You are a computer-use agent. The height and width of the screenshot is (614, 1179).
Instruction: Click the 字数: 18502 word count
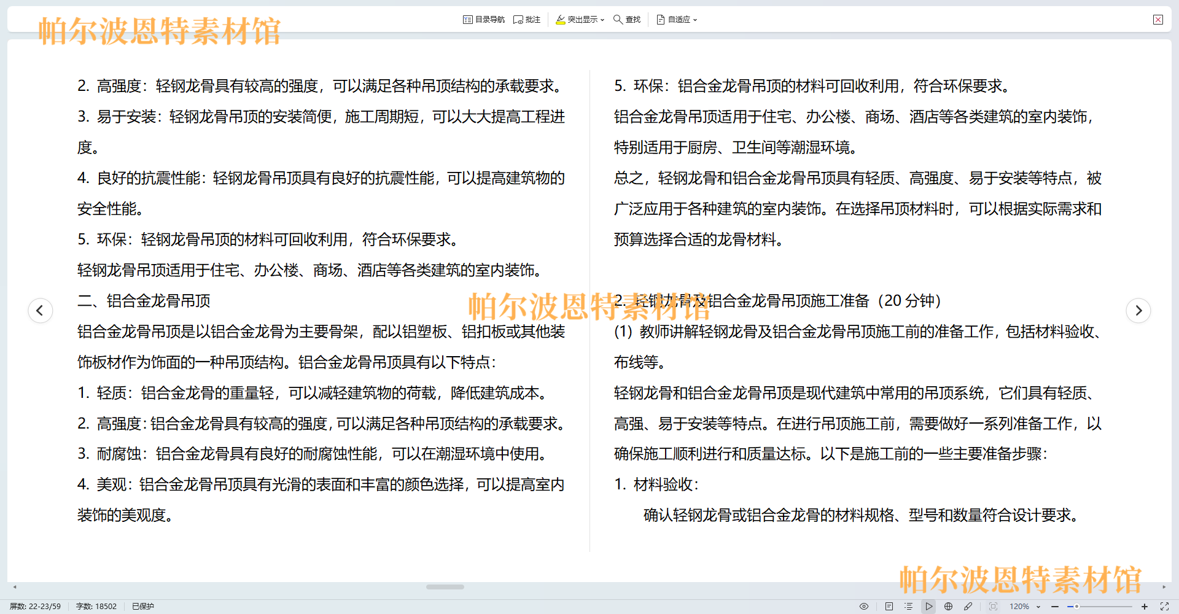[96, 606]
